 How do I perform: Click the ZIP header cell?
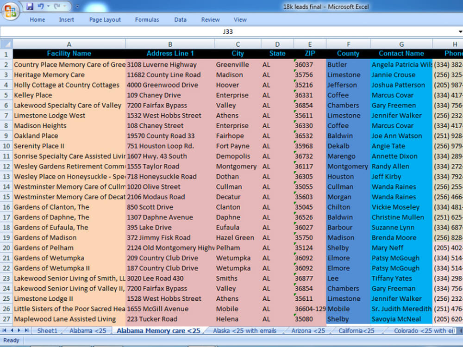coord(310,54)
